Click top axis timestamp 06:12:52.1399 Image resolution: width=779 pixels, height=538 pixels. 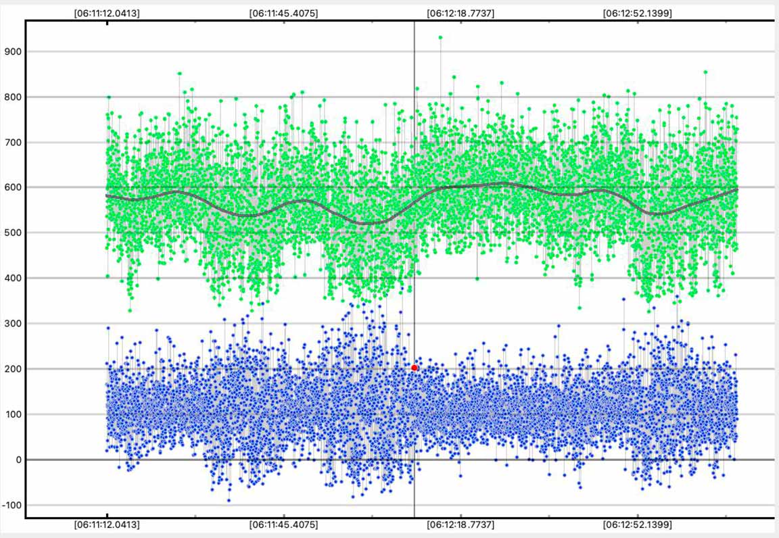[x=638, y=13]
